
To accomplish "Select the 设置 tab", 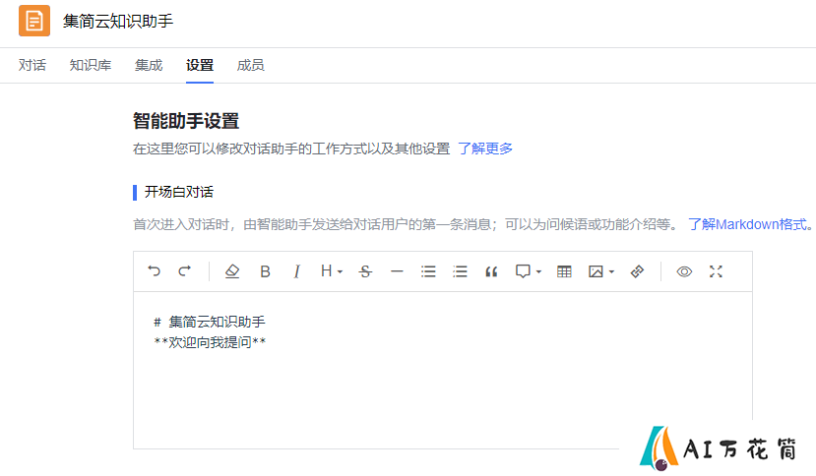I will (x=200, y=66).
